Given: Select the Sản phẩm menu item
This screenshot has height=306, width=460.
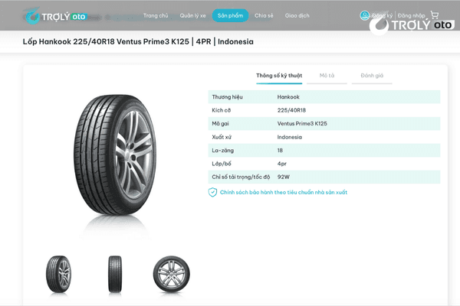Looking at the screenshot, I should (x=230, y=15).
